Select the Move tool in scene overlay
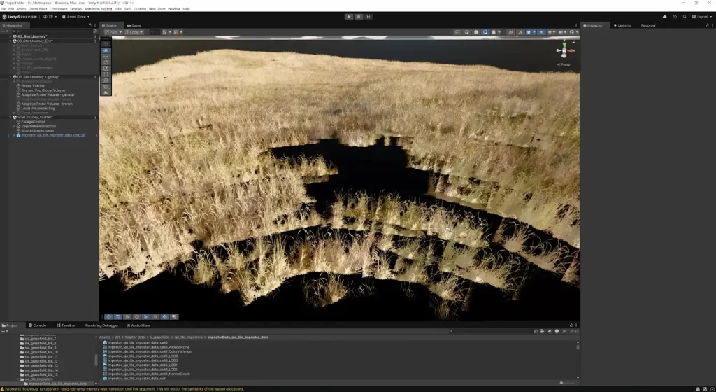The width and height of the screenshot is (716, 392). (106, 57)
